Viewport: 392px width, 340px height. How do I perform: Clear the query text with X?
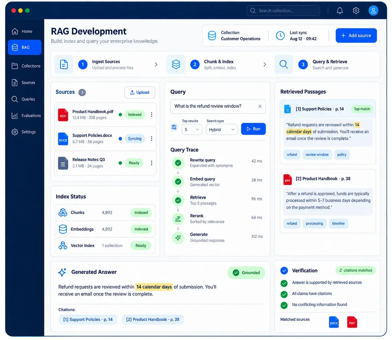(260, 106)
